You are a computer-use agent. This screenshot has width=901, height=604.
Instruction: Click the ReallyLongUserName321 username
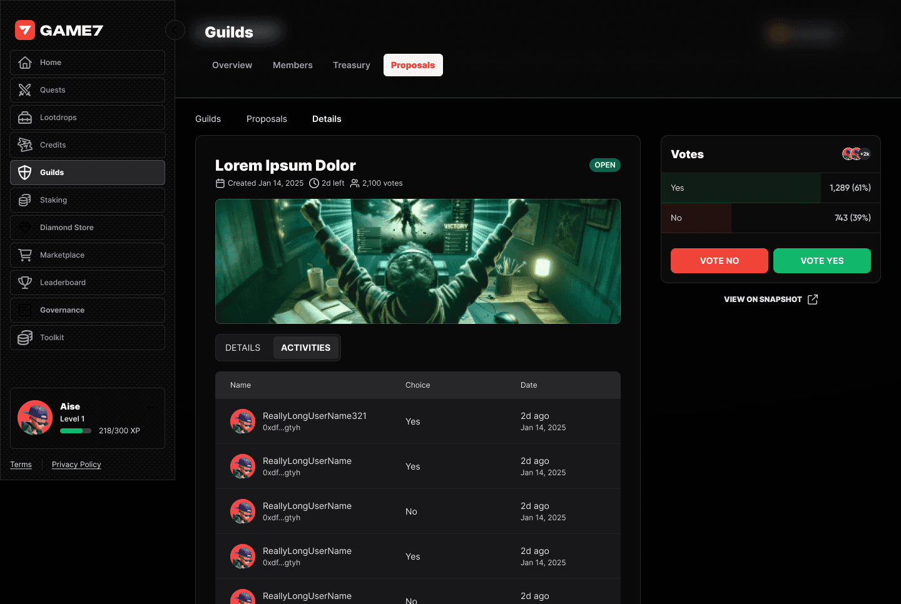(315, 416)
